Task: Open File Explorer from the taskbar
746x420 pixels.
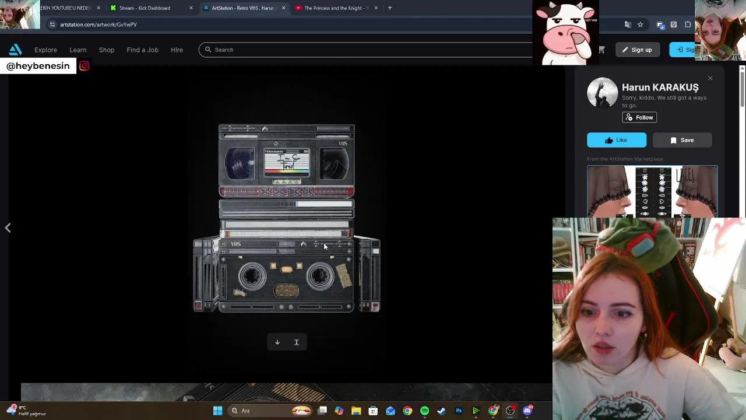Action: pos(356,411)
